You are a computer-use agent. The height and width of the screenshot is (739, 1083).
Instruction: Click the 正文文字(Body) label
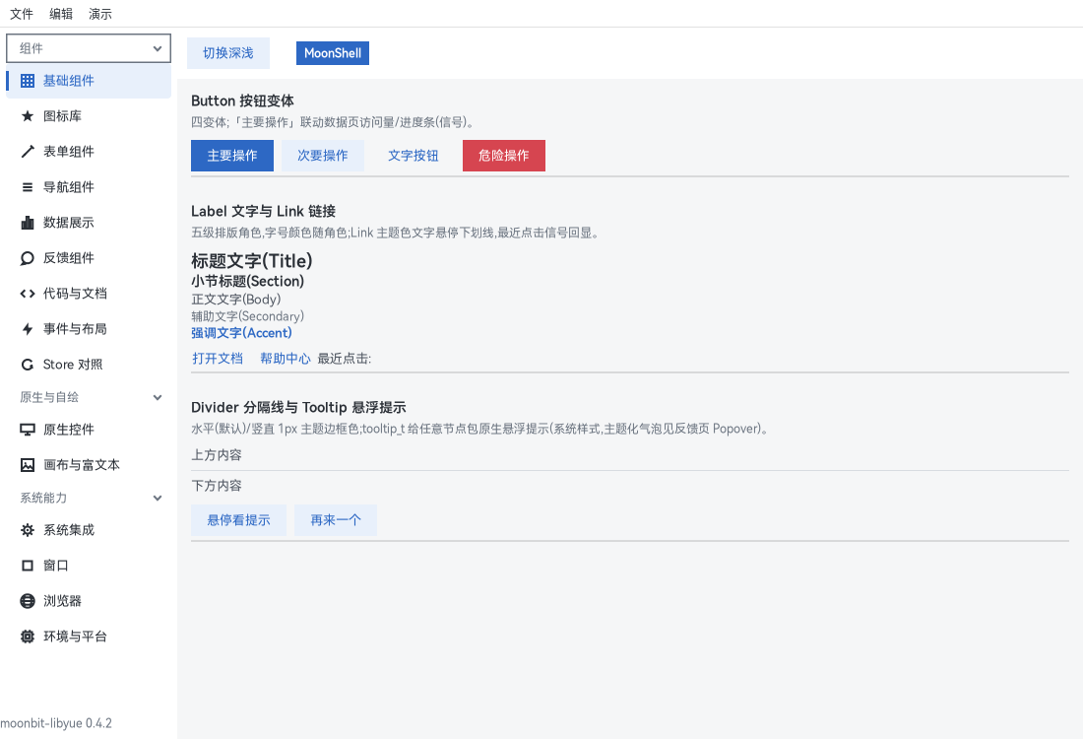click(x=236, y=300)
